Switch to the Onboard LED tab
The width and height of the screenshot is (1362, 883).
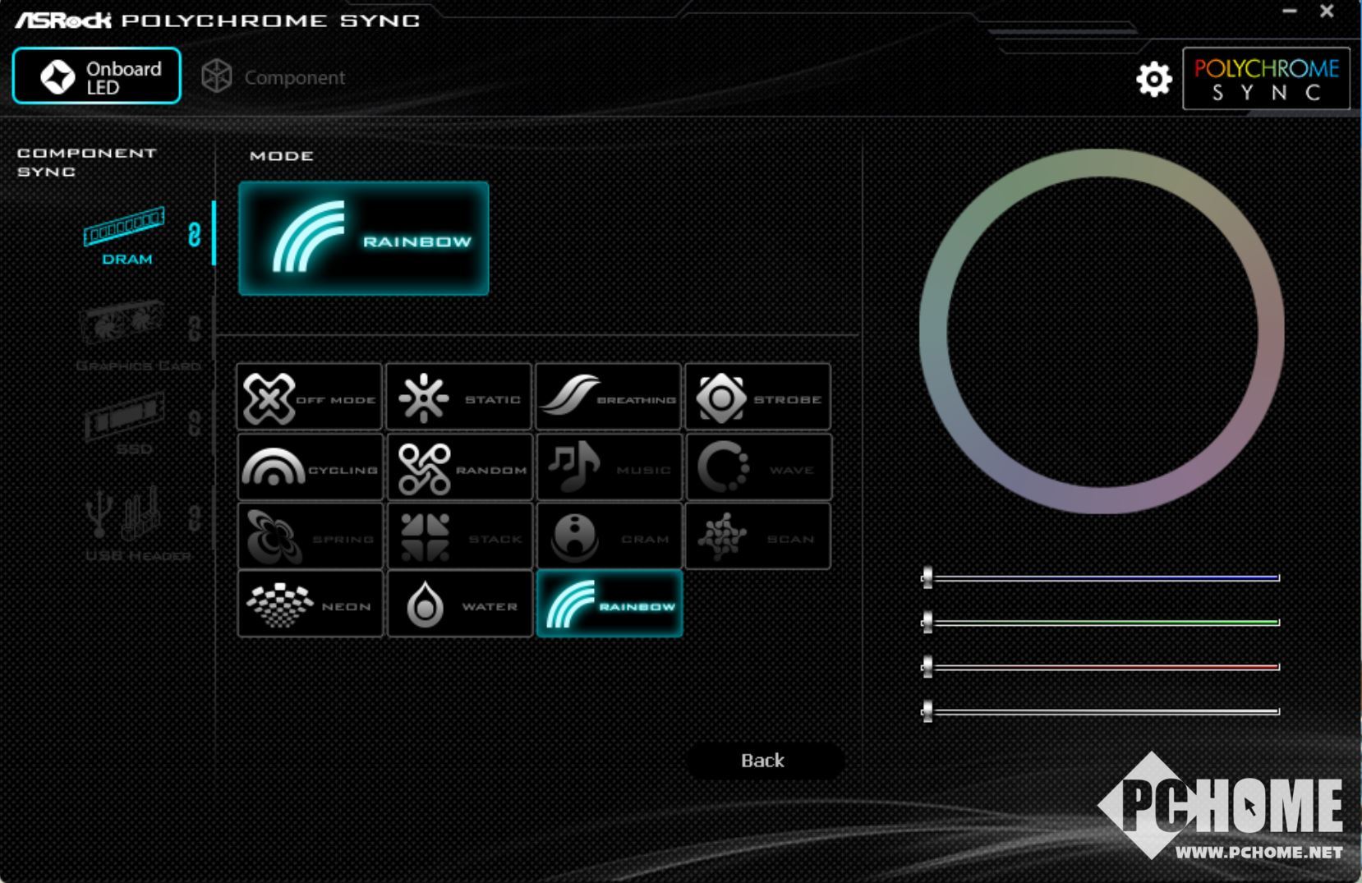(97, 76)
